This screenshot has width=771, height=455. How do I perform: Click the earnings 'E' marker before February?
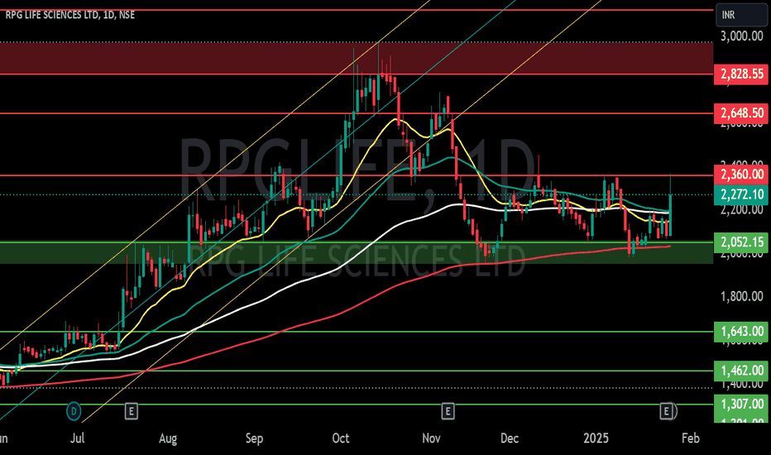coord(666,410)
